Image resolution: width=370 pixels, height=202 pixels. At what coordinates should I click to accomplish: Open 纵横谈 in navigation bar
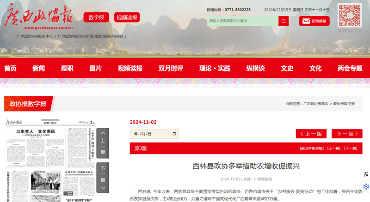(256, 68)
